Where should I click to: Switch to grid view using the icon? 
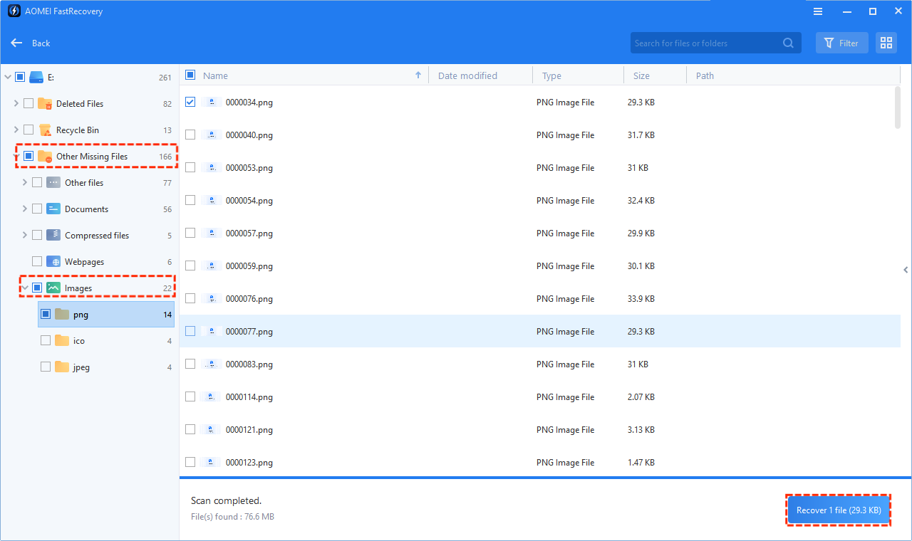[x=886, y=43]
